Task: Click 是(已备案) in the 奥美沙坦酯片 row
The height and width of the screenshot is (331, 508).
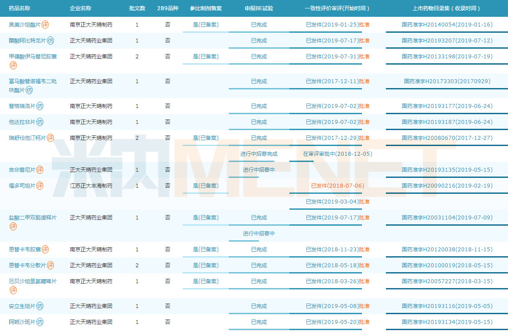Action: 206,25
